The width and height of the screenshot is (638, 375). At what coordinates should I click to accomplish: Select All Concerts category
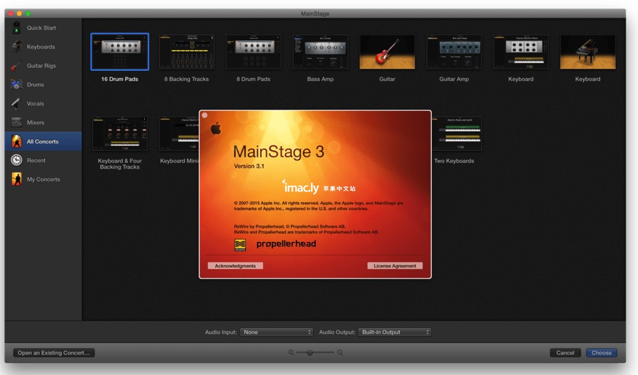click(43, 142)
